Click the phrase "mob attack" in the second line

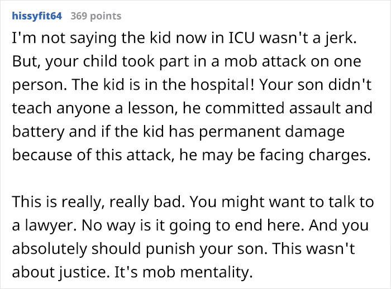pos(265,61)
